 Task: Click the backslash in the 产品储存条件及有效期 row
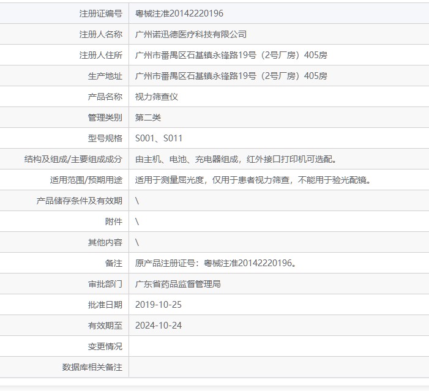click(x=137, y=201)
